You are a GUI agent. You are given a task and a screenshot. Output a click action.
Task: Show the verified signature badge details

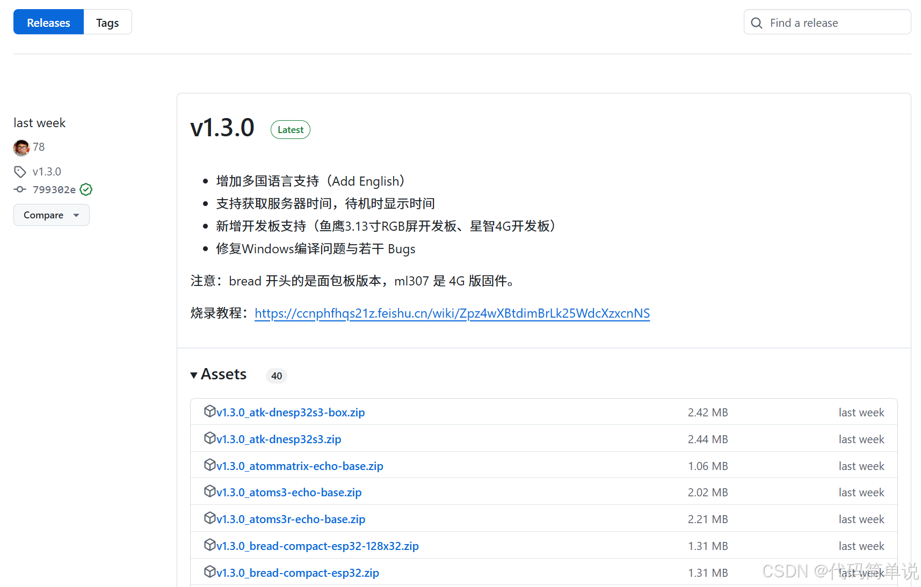86,189
